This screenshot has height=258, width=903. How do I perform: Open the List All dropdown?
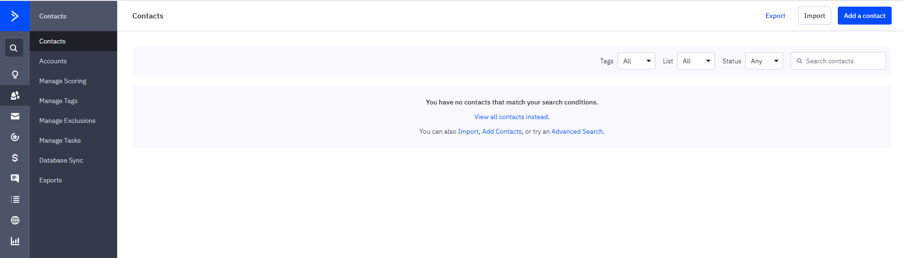click(x=696, y=61)
